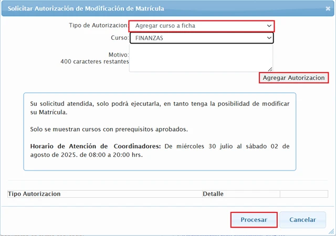336x236 pixels.
Task: Click the Procesar button
Action: 254,220
